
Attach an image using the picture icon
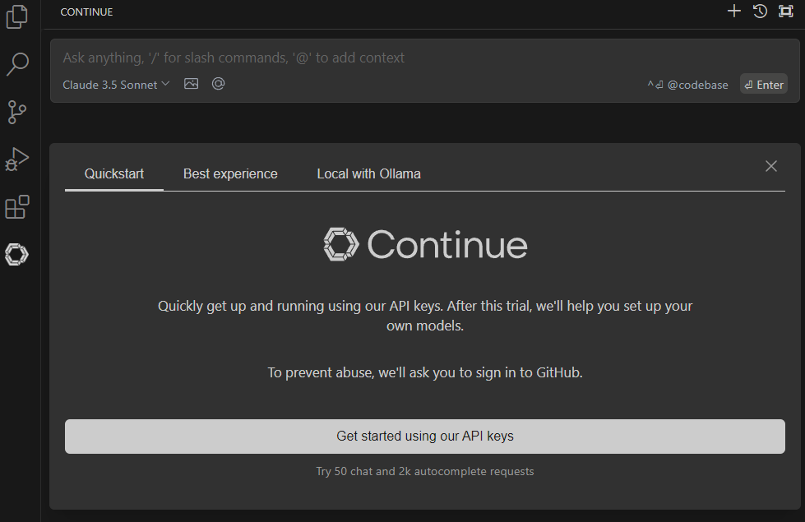click(191, 84)
